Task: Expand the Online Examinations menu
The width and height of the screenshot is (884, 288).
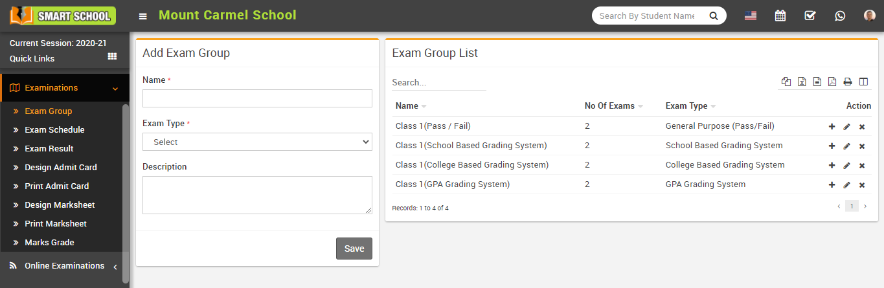Action: point(65,266)
